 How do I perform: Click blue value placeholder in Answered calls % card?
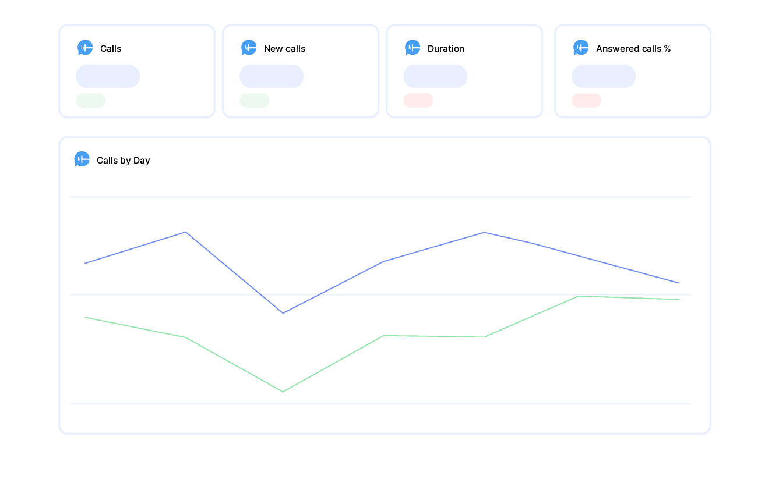[604, 76]
